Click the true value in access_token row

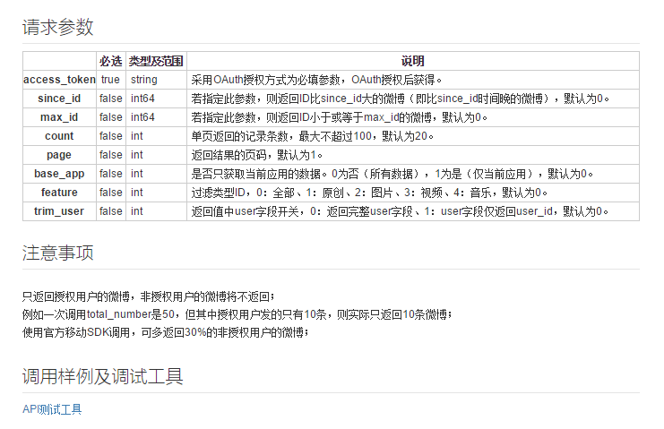(110, 80)
